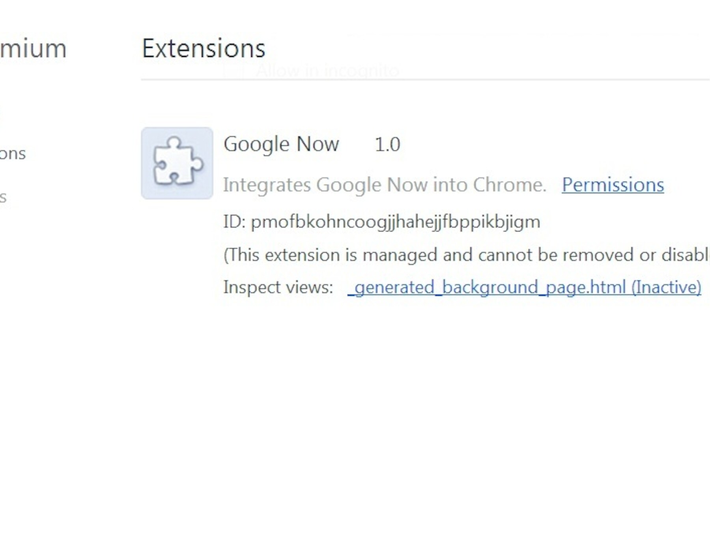Viewport: 710px width, 533px height.
Task: Click the Google Now extension name
Action: pos(281,144)
